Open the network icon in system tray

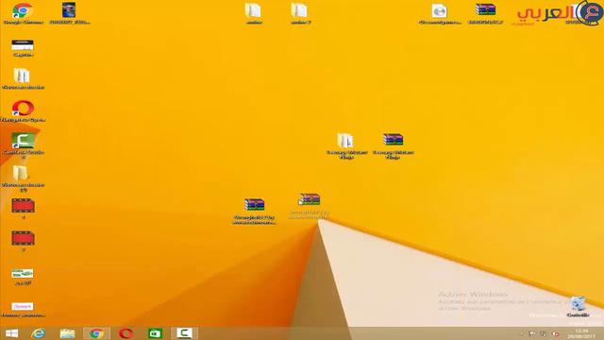tap(544, 333)
